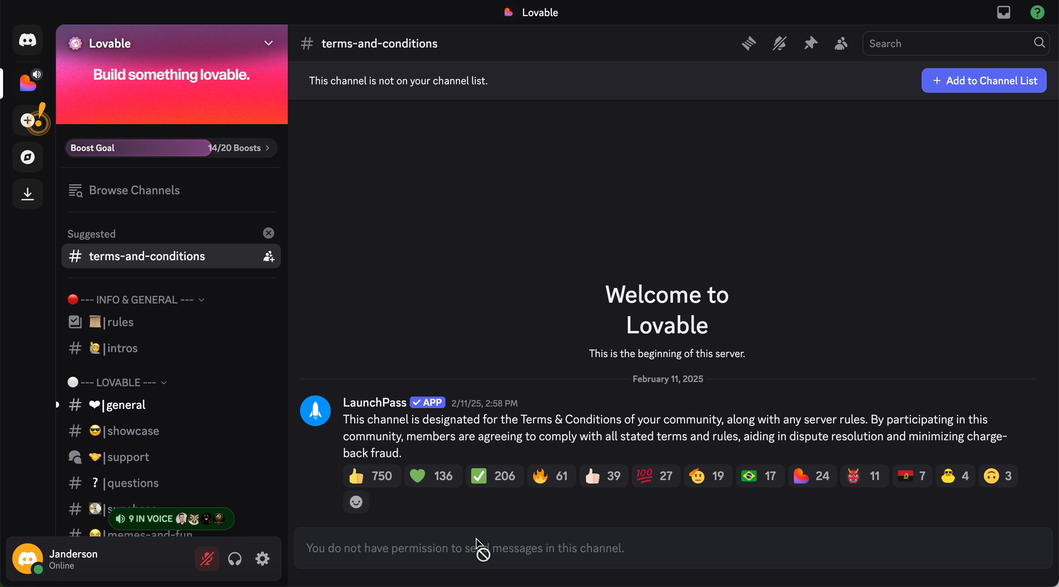The width and height of the screenshot is (1059, 587).
Task: Click the disabled message input box
Action: click(x=673, y=548)
